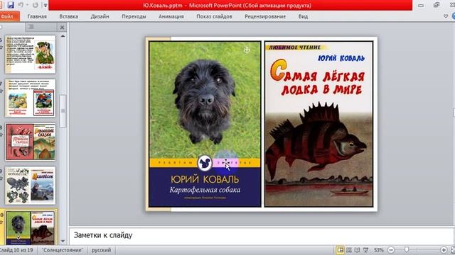Open the Показ слайдов ribbon tab
The image size is (455, 255).
point(214,16)
